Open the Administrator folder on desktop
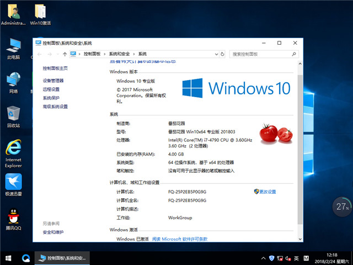 (13, 14)
